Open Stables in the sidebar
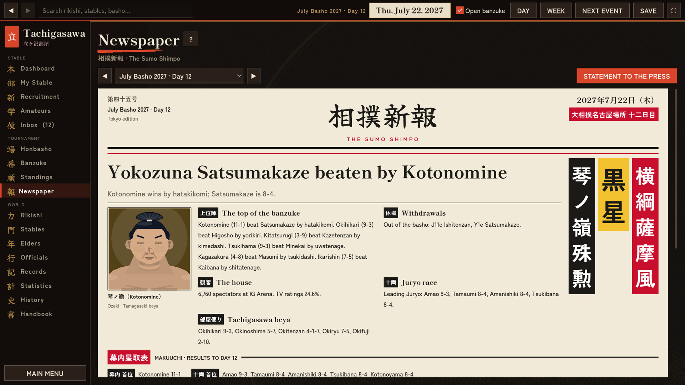 pos(45,229)
